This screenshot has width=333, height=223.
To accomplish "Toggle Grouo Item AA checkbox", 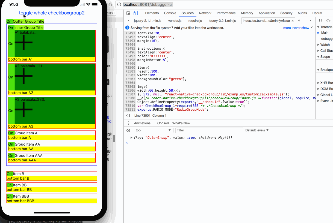I will [x=11, y=144].
